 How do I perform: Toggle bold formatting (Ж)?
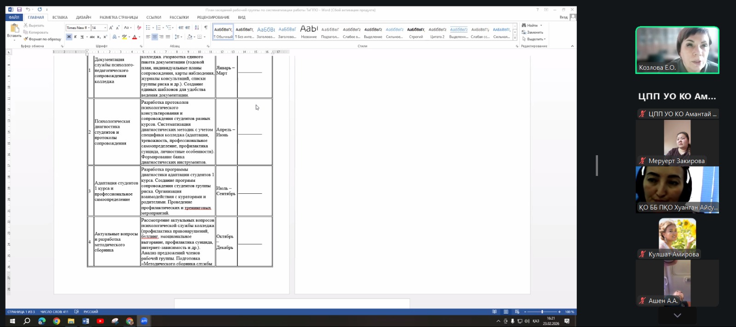(69, 37)
